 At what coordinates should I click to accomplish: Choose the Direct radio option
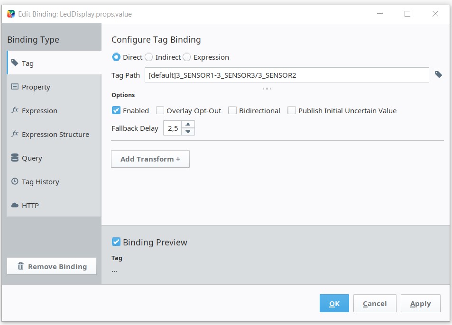pos(116,57)
